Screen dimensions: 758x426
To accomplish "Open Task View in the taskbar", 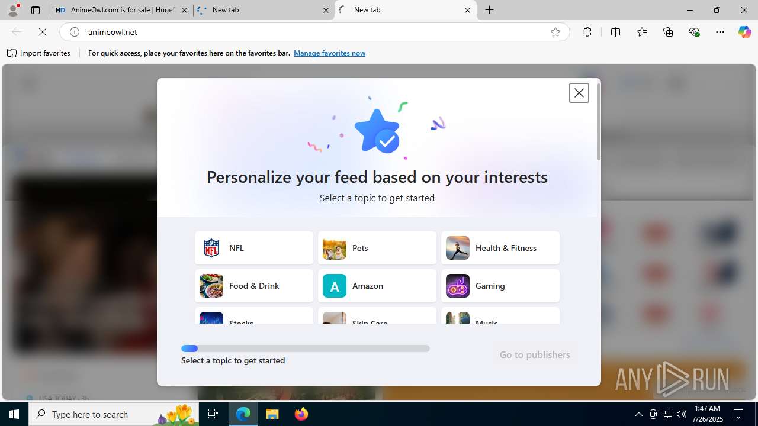I will (213, 414).
